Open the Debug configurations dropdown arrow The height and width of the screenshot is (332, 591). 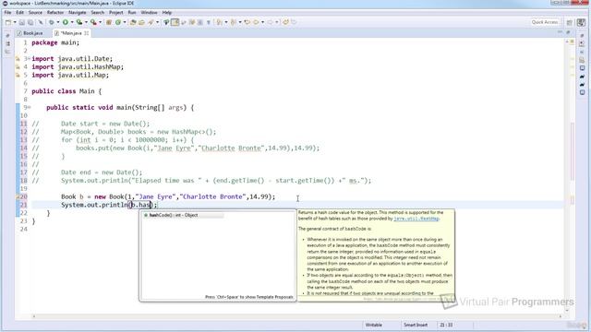(57, 22)
